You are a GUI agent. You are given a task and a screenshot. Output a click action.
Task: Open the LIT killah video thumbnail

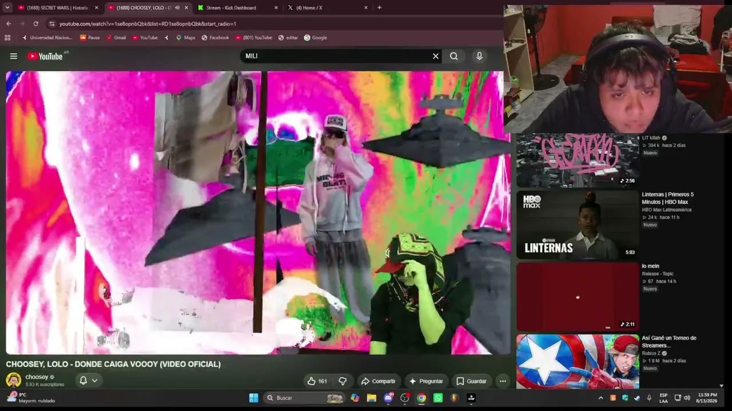pos(577,160)
